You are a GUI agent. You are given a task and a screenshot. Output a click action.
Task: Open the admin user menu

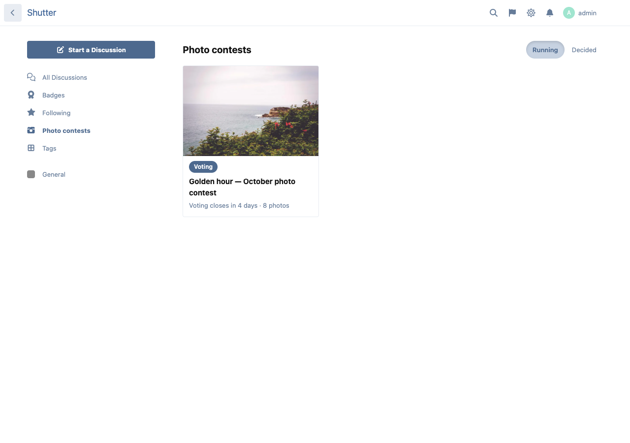coord(580,13)
